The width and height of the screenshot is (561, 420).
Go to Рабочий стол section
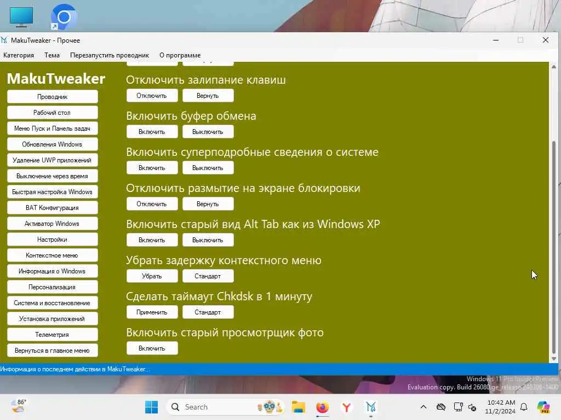coord(52,113)
